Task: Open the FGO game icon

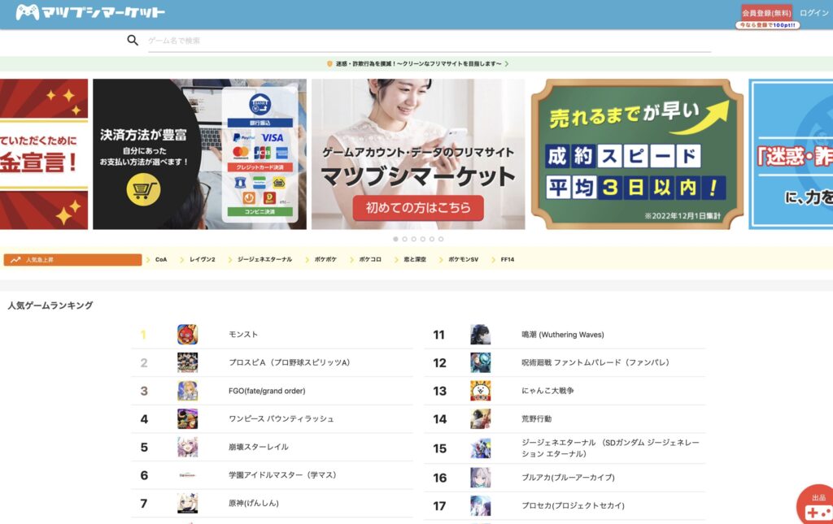Action: click(x=188, y=391)
